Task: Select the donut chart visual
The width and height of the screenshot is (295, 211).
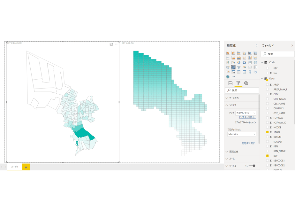Action: tap(244, 62)
